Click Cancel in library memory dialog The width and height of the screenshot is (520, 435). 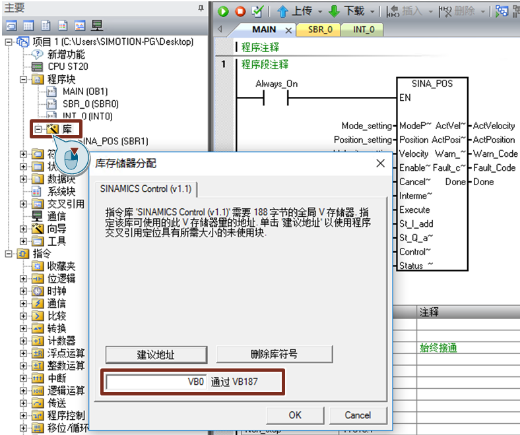point(358,415)
